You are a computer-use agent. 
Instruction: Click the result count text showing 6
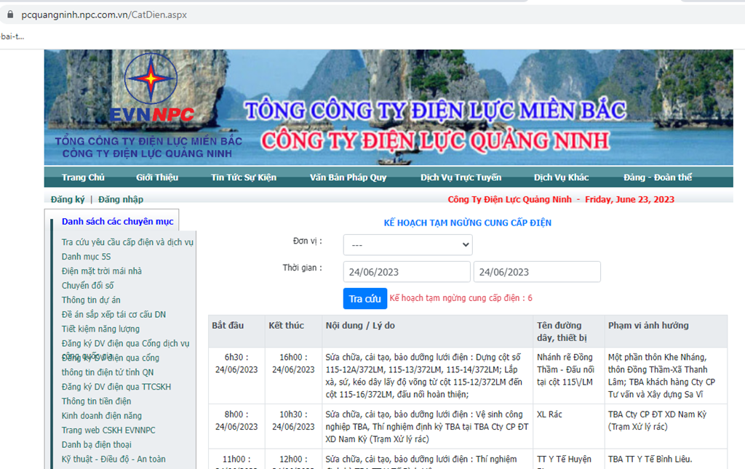pyautogui.click(x=461, y=298)
